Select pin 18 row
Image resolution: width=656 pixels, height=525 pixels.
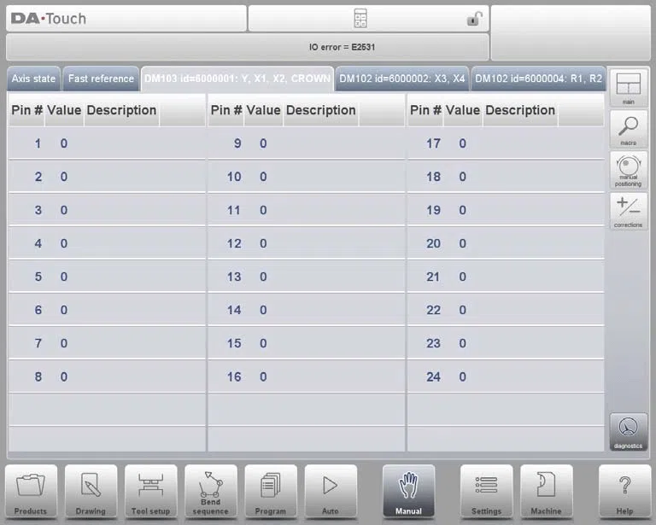pyautogui.click(x=506, y=177)
